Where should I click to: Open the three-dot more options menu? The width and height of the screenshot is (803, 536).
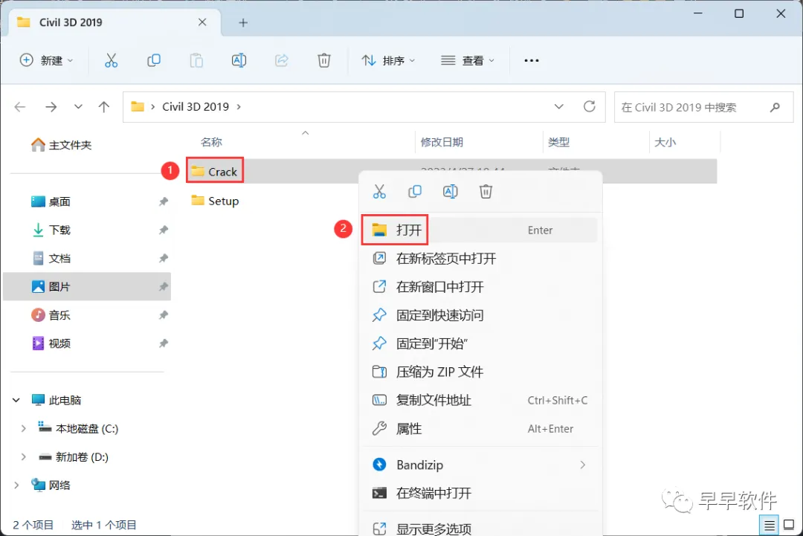532,60
